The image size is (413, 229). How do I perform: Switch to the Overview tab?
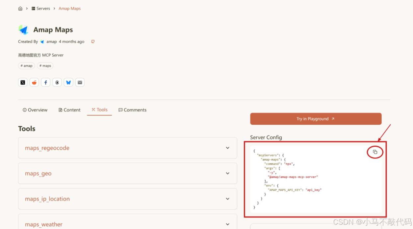(x=35, y=110)
